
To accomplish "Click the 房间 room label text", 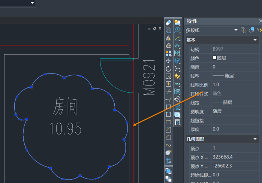I will pos(65,106).
